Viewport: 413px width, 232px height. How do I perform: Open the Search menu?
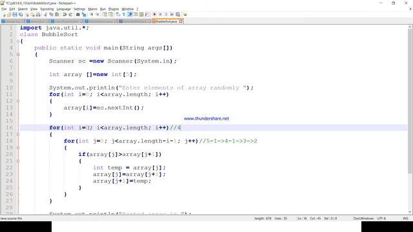[x=23, y=9]
